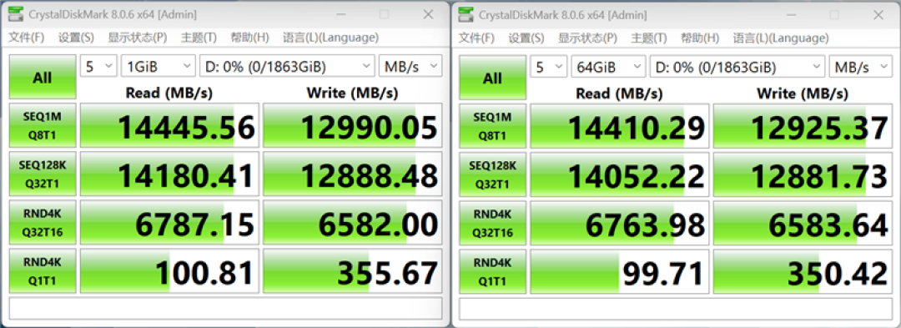This screenshot has width=901, height=328.
Task: Click write result 12881.73
Action: click(803, 174)
